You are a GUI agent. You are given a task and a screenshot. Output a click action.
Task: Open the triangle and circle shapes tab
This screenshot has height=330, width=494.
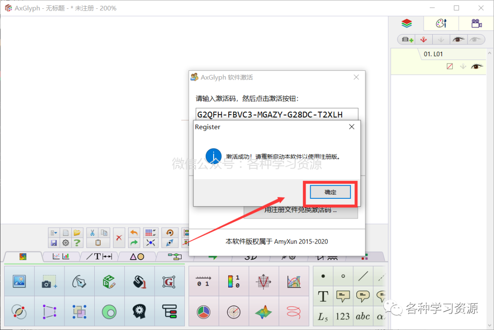coord(137,256)
